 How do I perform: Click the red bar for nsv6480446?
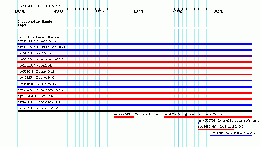pos(216,129)
